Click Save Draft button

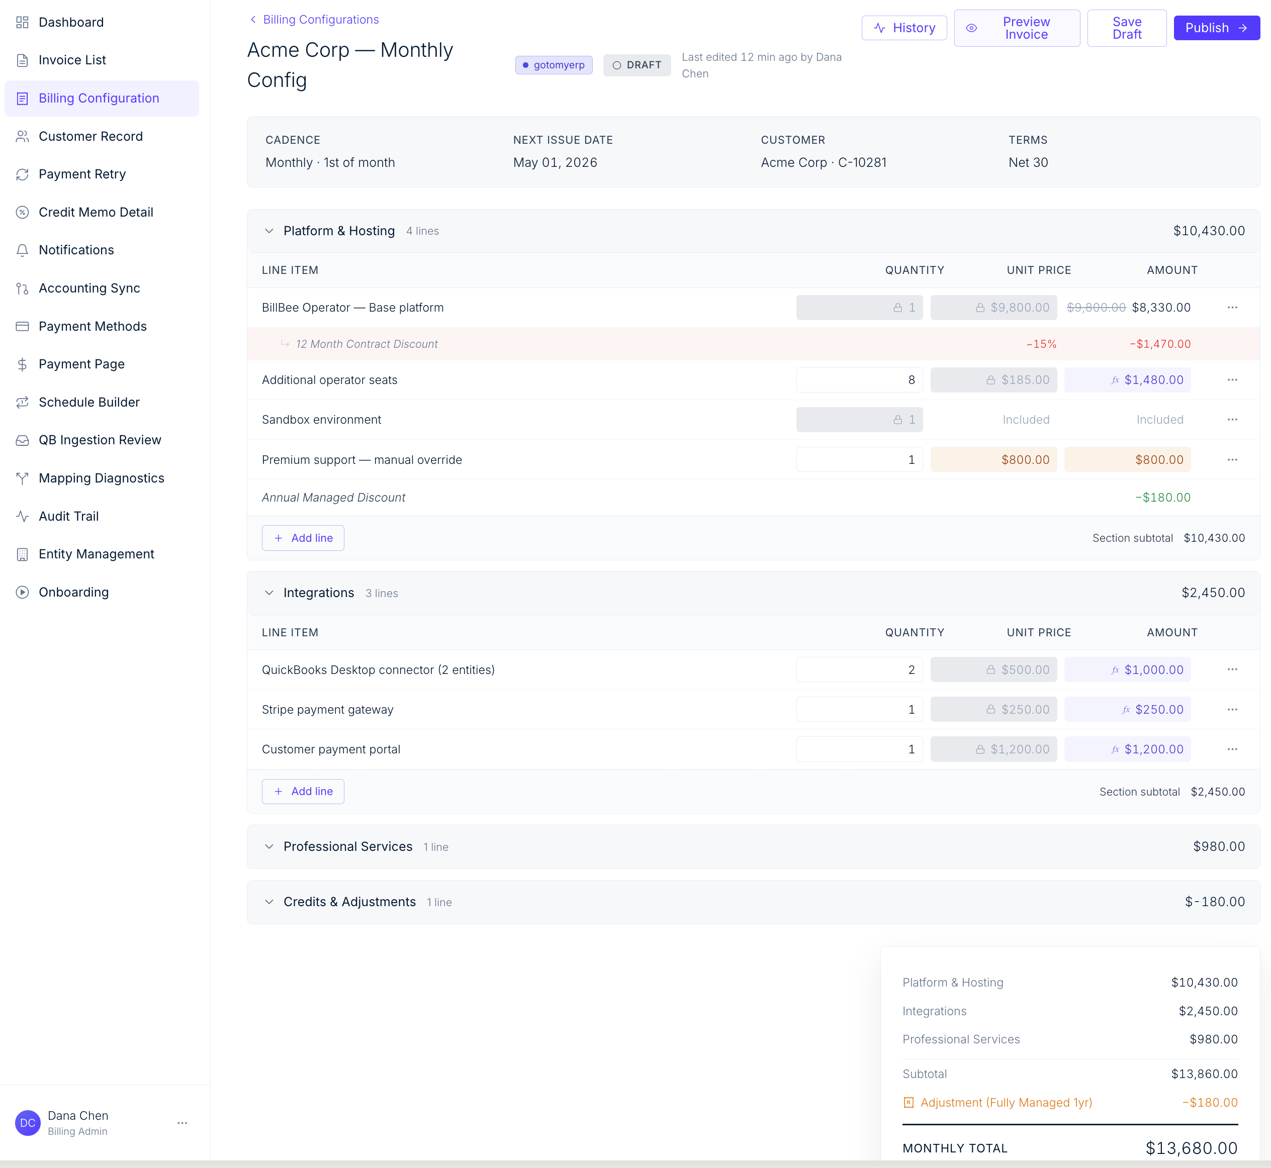tap(1127, 28)
